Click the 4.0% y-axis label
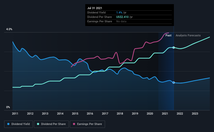Viewport: 214px width, 132px height. click(9, 29)
